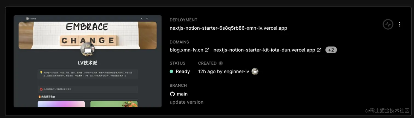Open the activity pulse monitor icon
The width and height of the screenshot is (414, 118).
(388, 24)
